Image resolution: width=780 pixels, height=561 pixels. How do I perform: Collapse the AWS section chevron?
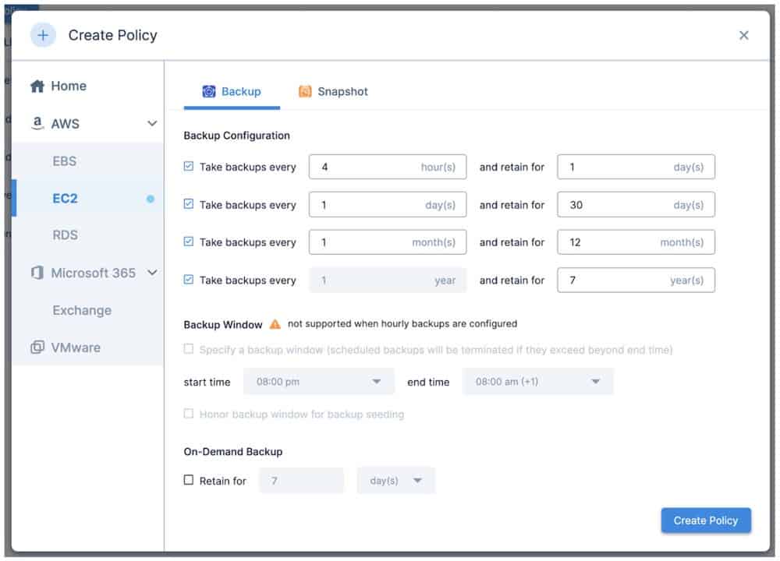pyautogui.click(x=152, y=124)
